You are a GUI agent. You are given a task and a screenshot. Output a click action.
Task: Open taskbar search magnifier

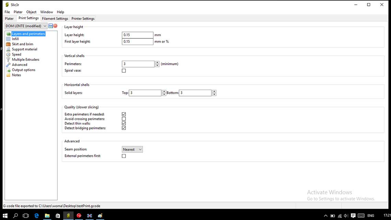pyautogui.click(x=15, y=216)
